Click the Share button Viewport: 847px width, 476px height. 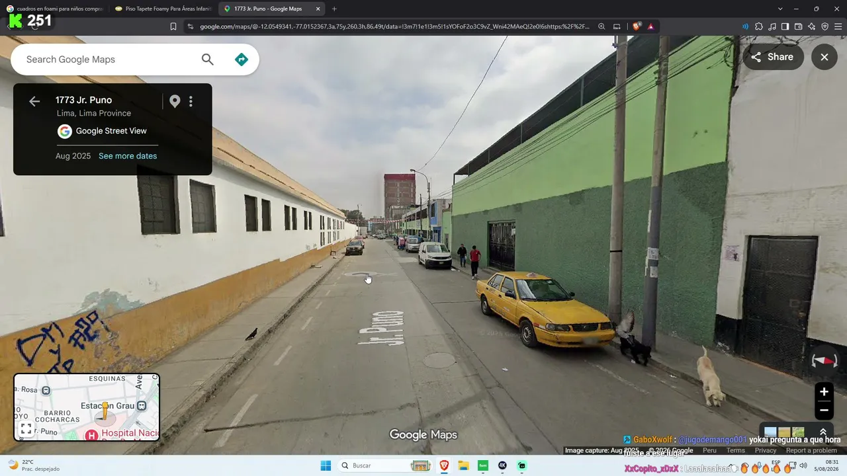[x=773, y=57]
